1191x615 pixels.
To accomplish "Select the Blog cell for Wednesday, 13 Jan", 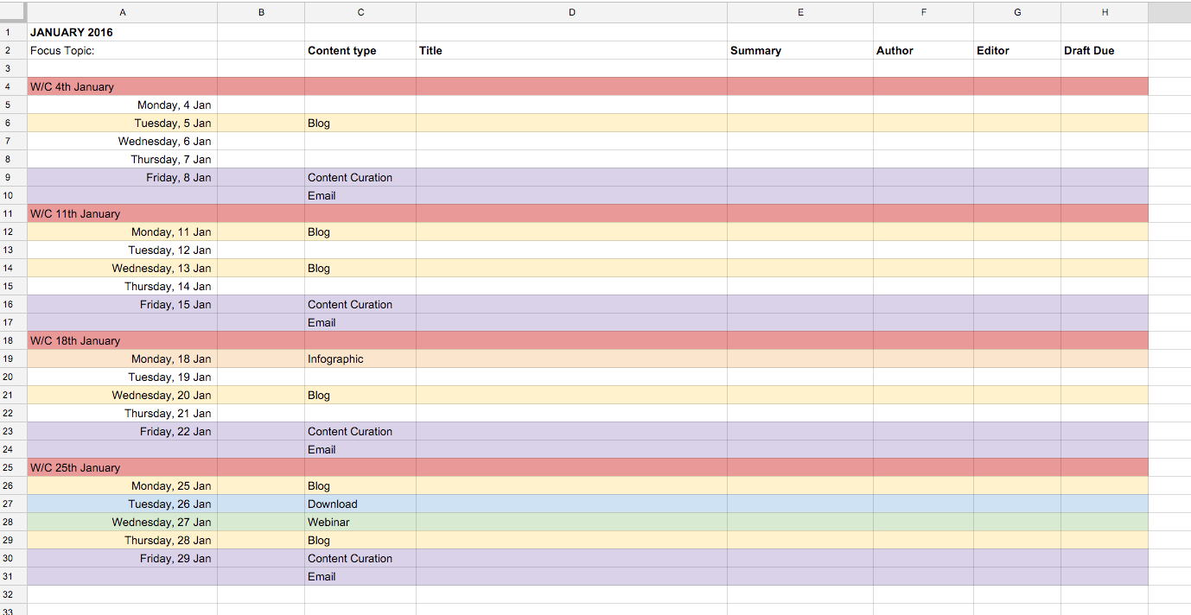I will (360, 269).
